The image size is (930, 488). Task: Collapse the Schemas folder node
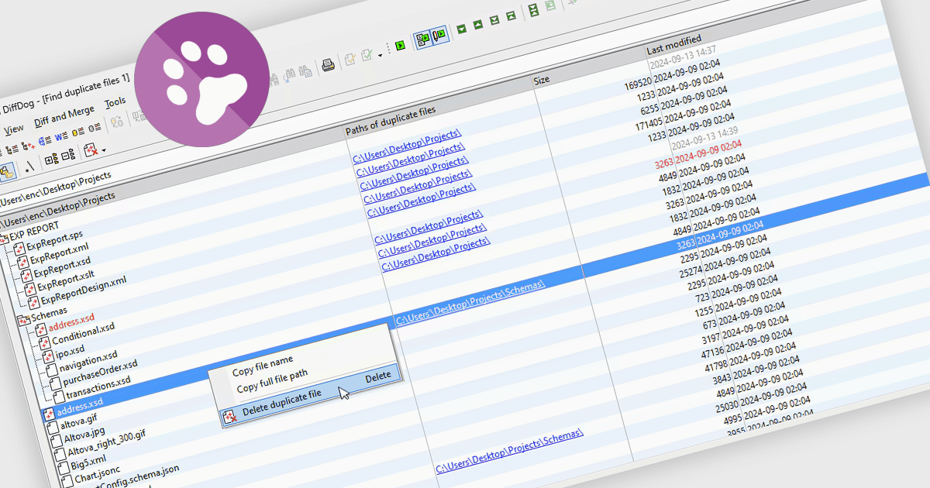23,320
